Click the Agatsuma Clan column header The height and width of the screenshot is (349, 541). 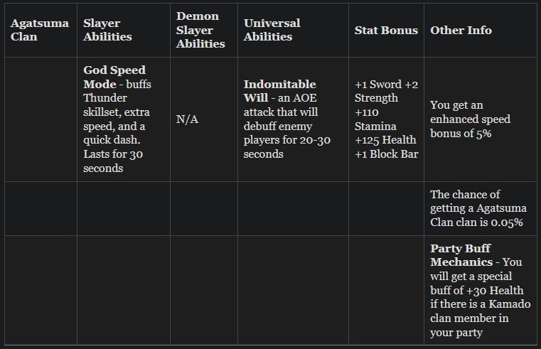tap(39, 30)
